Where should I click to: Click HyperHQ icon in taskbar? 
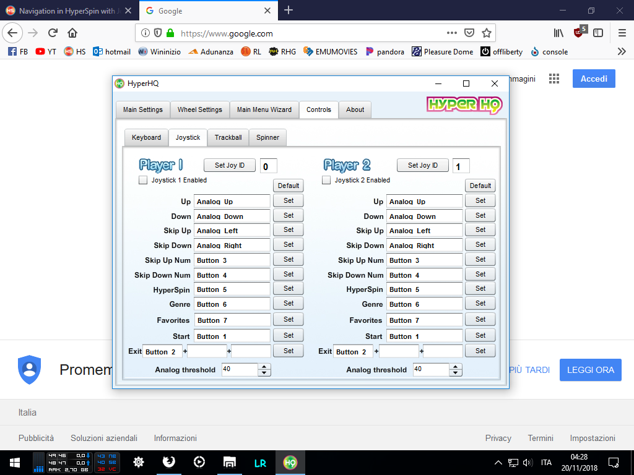pos(290,462)
